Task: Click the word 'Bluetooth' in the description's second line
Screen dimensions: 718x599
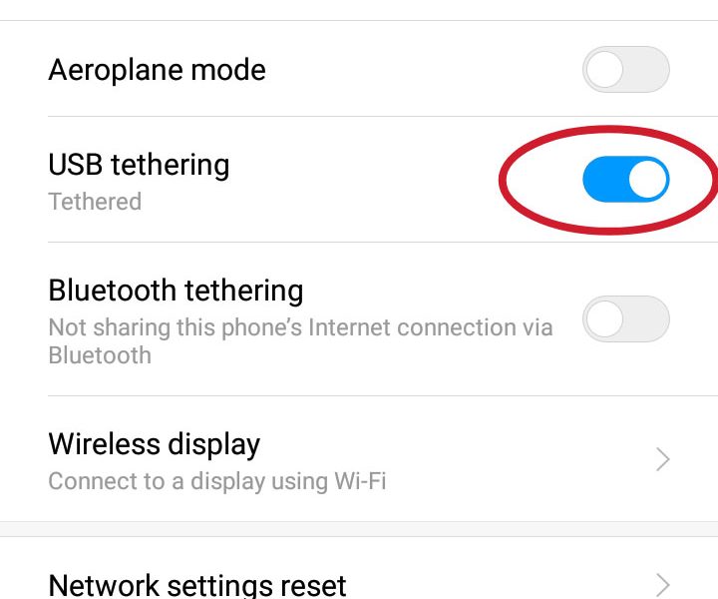Action: pyautogui.click(x=100, y=355)
